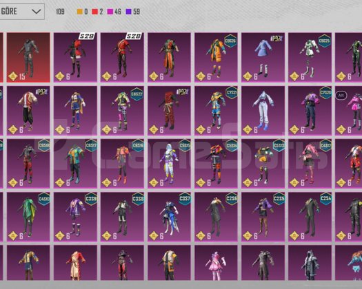
Task: Select the pink-haired C4S12 outfit
Action: [310, 164]
